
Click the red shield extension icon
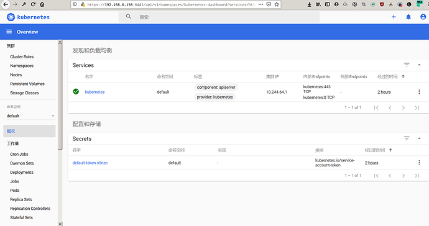[382, 4]
